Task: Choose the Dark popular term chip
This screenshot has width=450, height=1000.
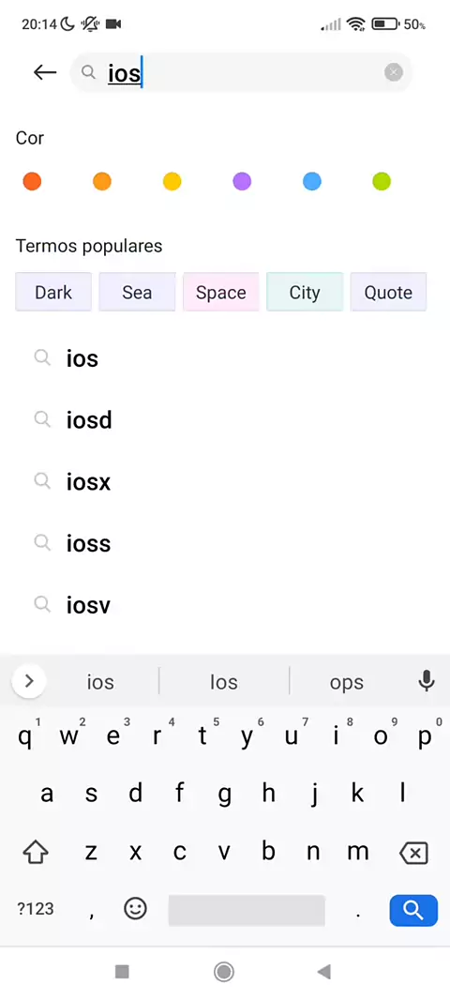Action: pyautogui.click(x=53, y=292)
